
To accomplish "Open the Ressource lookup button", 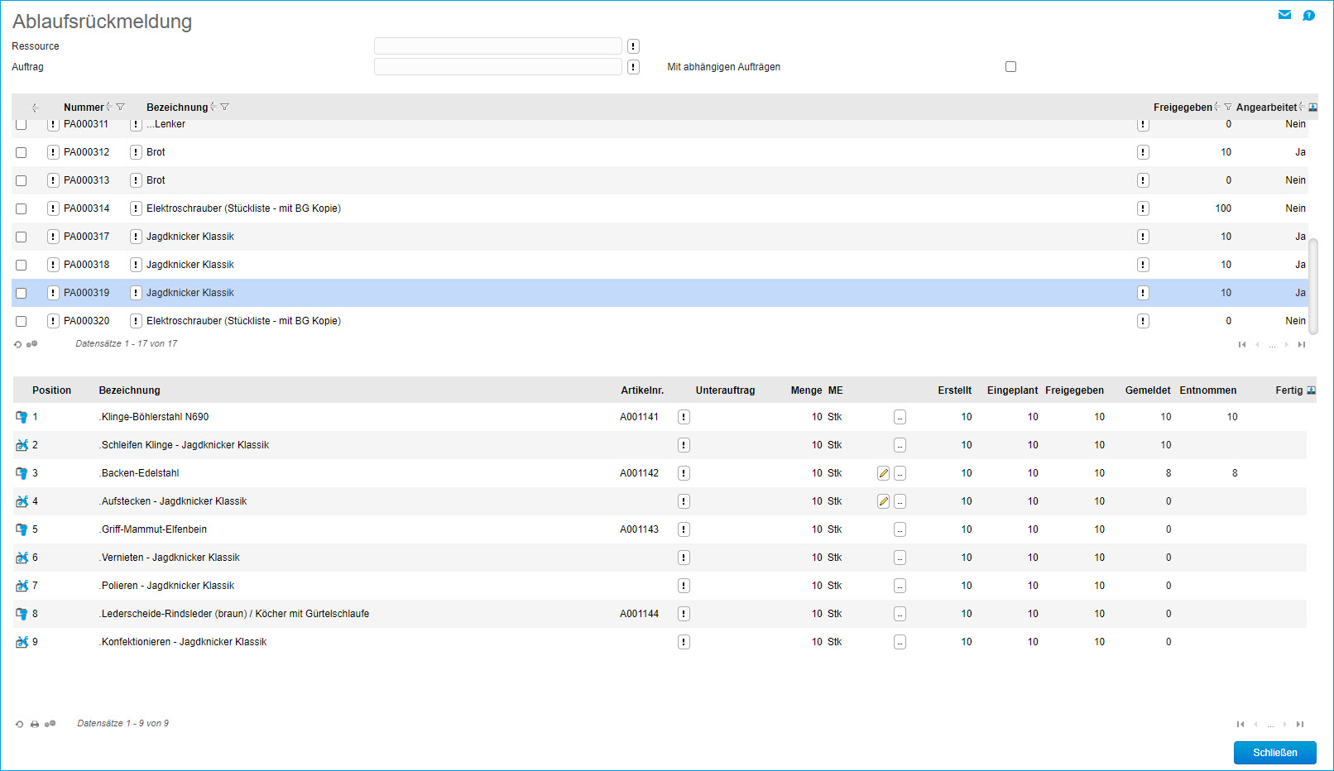I will (633, 46).
